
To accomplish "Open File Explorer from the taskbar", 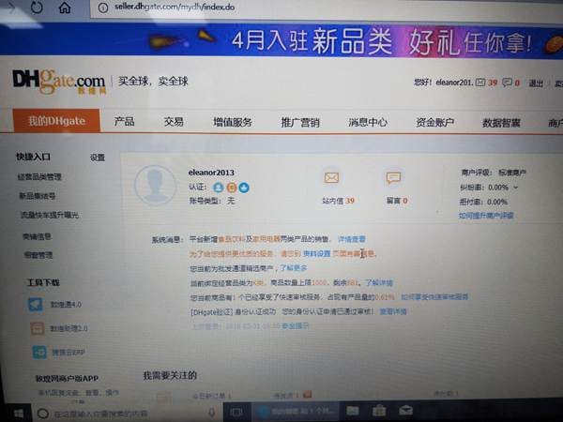I will click(352, 410).
